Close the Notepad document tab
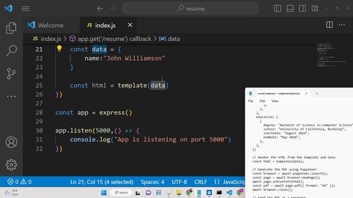This screenshot has width=353, height=198. 306,94
